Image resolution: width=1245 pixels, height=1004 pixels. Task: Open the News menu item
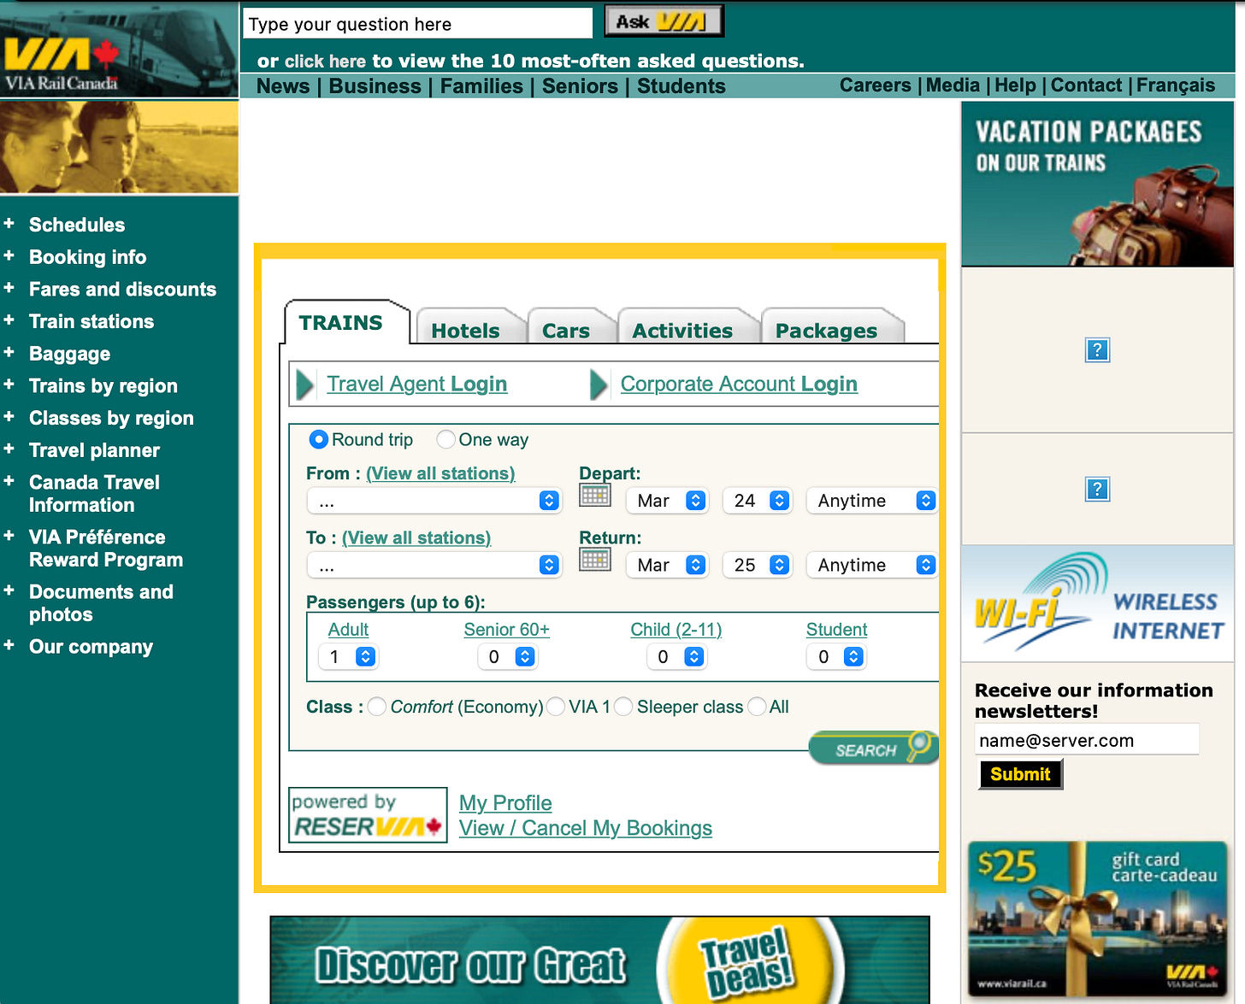coord(283,86)
